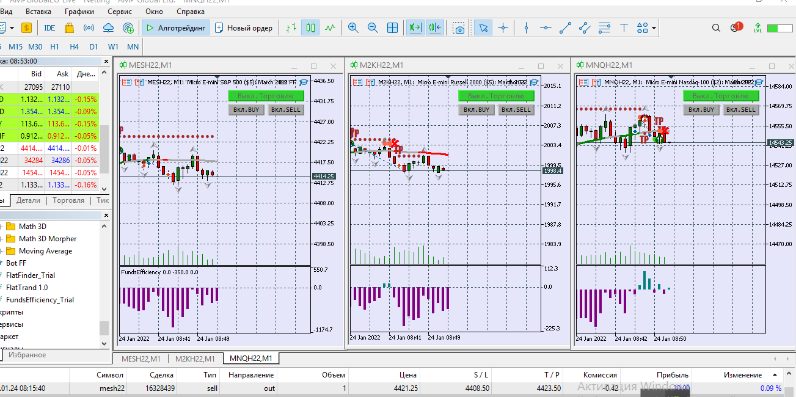Draw a vertical line on chart
796x397 pixels.
pyautogui.click(x=527, y=27)
